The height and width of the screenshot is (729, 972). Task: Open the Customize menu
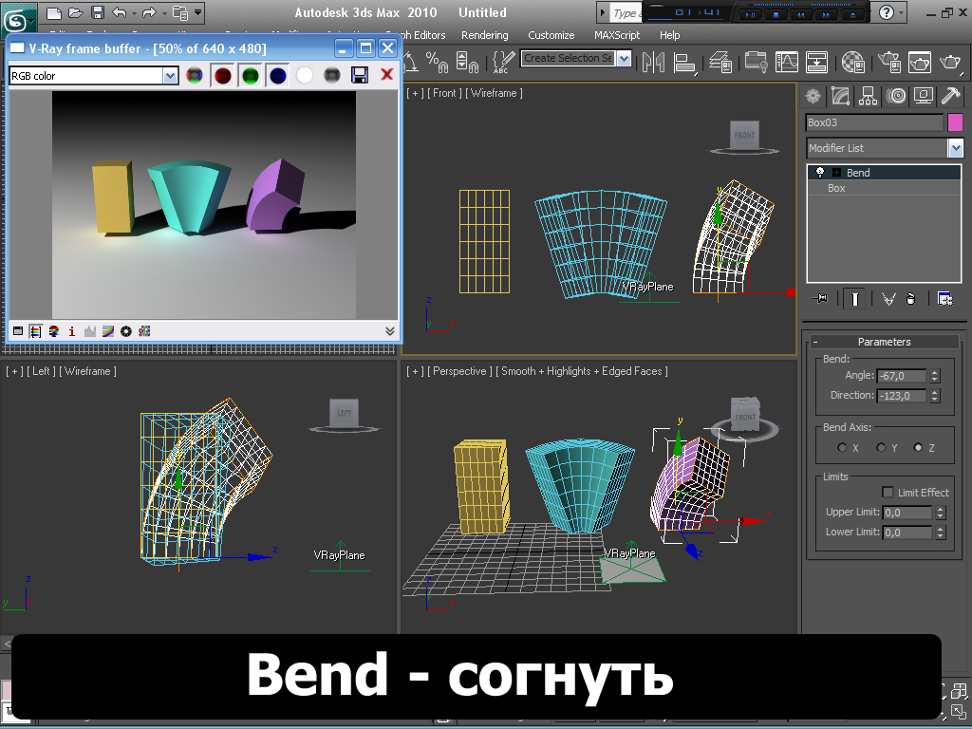[x=551, y=35]
